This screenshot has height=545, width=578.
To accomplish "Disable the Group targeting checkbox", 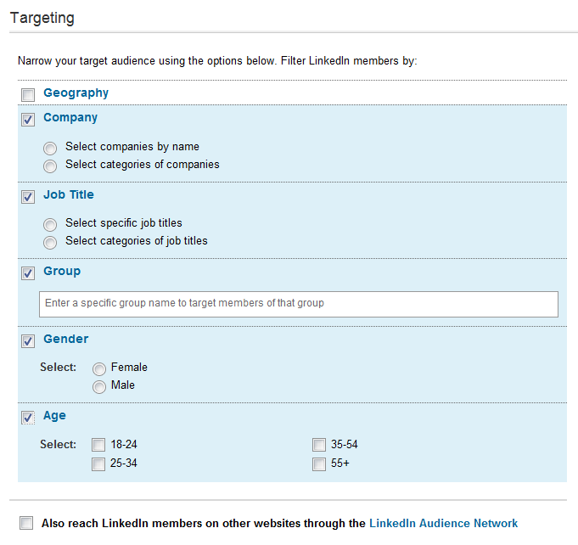I will 28,272.
